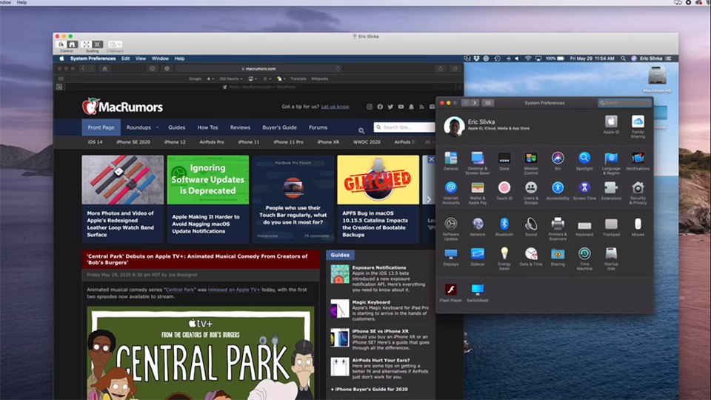Open Date & Time preferences
This screenshot has width=711, height=400.
point(531,256)
